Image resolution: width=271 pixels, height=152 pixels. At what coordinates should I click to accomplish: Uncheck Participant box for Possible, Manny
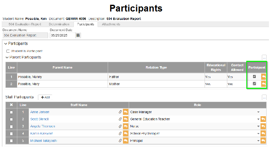[254, 77]
